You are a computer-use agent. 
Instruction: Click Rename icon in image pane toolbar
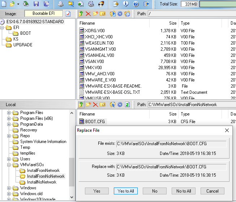(x=103, y=14)
